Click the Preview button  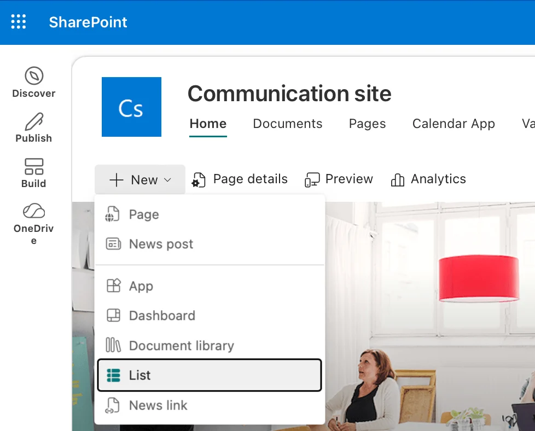click(339, 179)
